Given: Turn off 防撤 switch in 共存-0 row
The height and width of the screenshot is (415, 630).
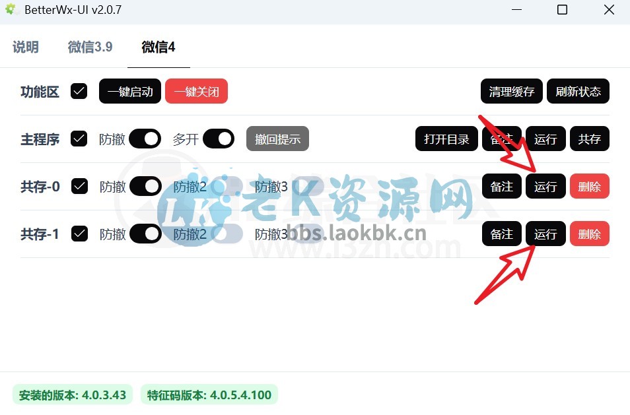Looking at the screenshot, I should [145, 186].
